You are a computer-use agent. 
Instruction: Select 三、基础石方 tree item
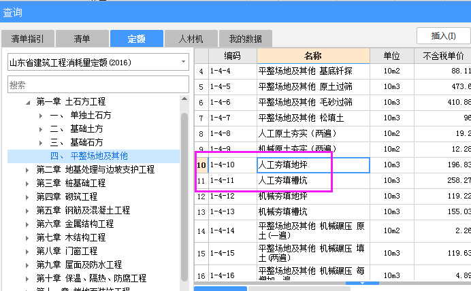(x=77, y=142)
